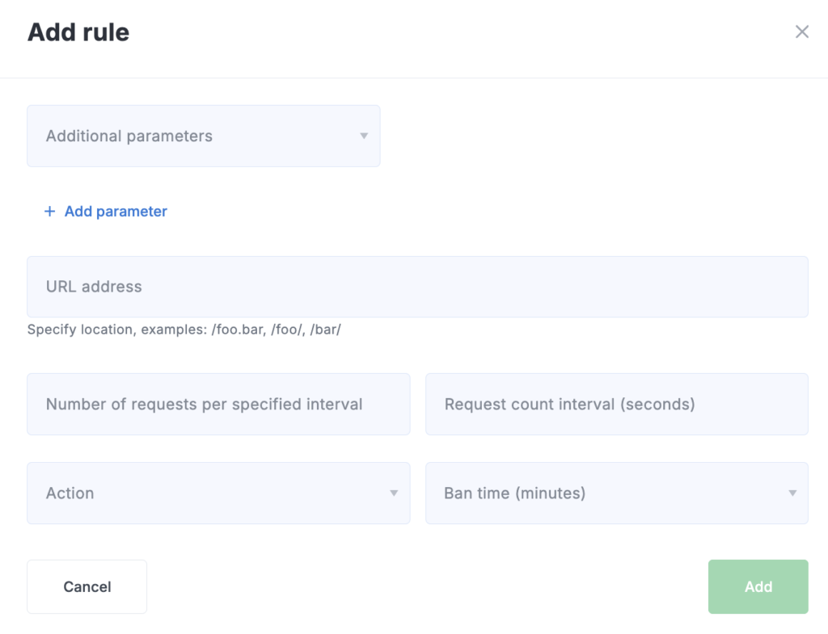Screen dimensions: 828x634
Task: Close the Add rule dialog
Action: tap(801, 31)
